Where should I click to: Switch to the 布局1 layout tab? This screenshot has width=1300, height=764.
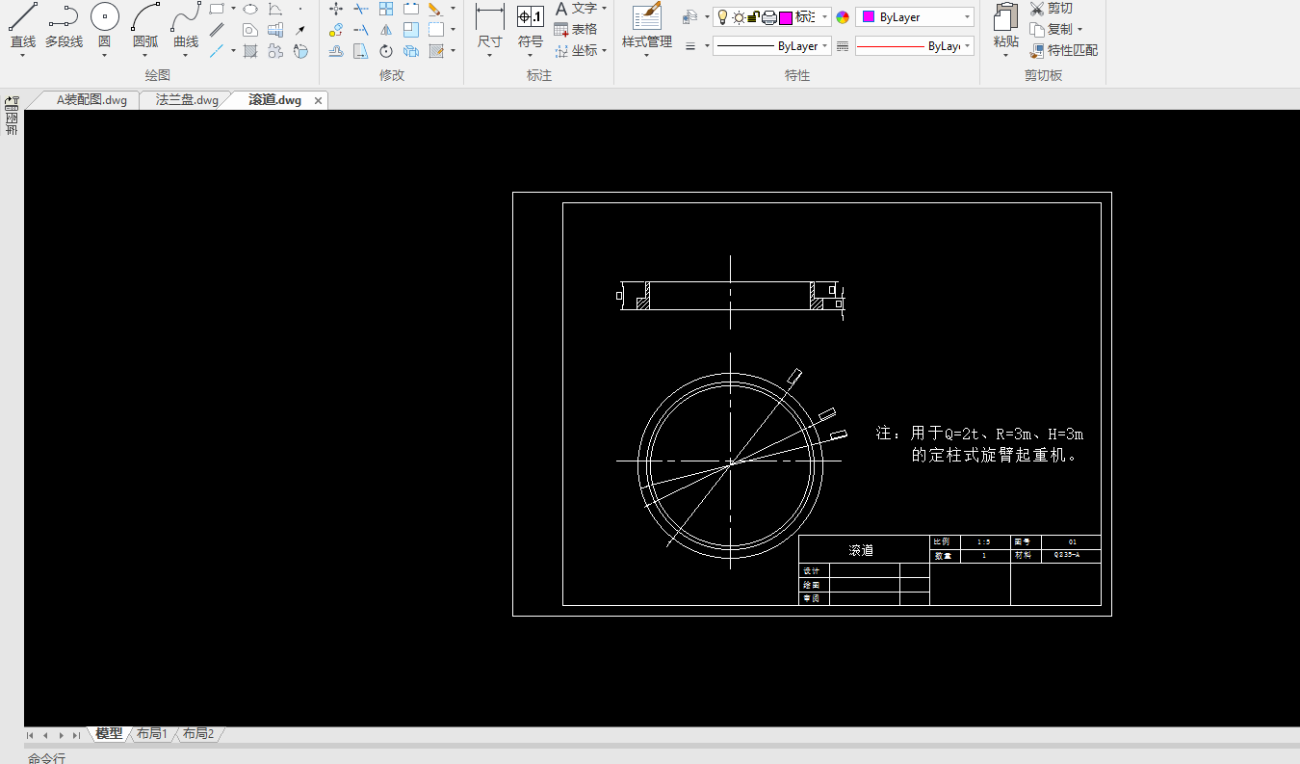pos(152,734)
